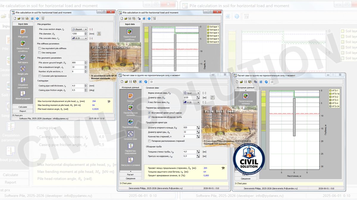Enable Use casing pipe checkbox

(39, 53)
